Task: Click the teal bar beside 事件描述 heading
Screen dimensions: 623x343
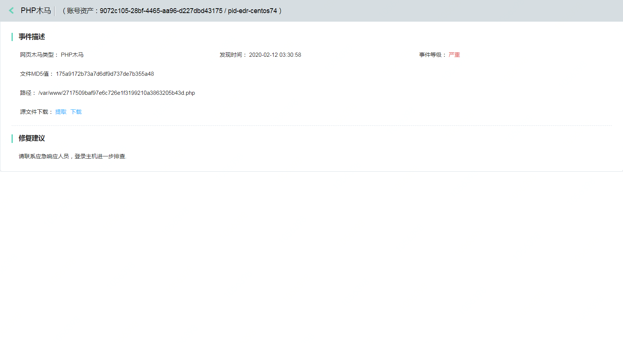Action: point(12,37)
